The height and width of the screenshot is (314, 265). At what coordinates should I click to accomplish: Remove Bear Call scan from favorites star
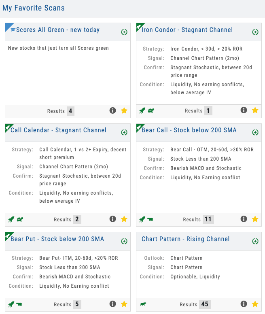coord(255,219)
